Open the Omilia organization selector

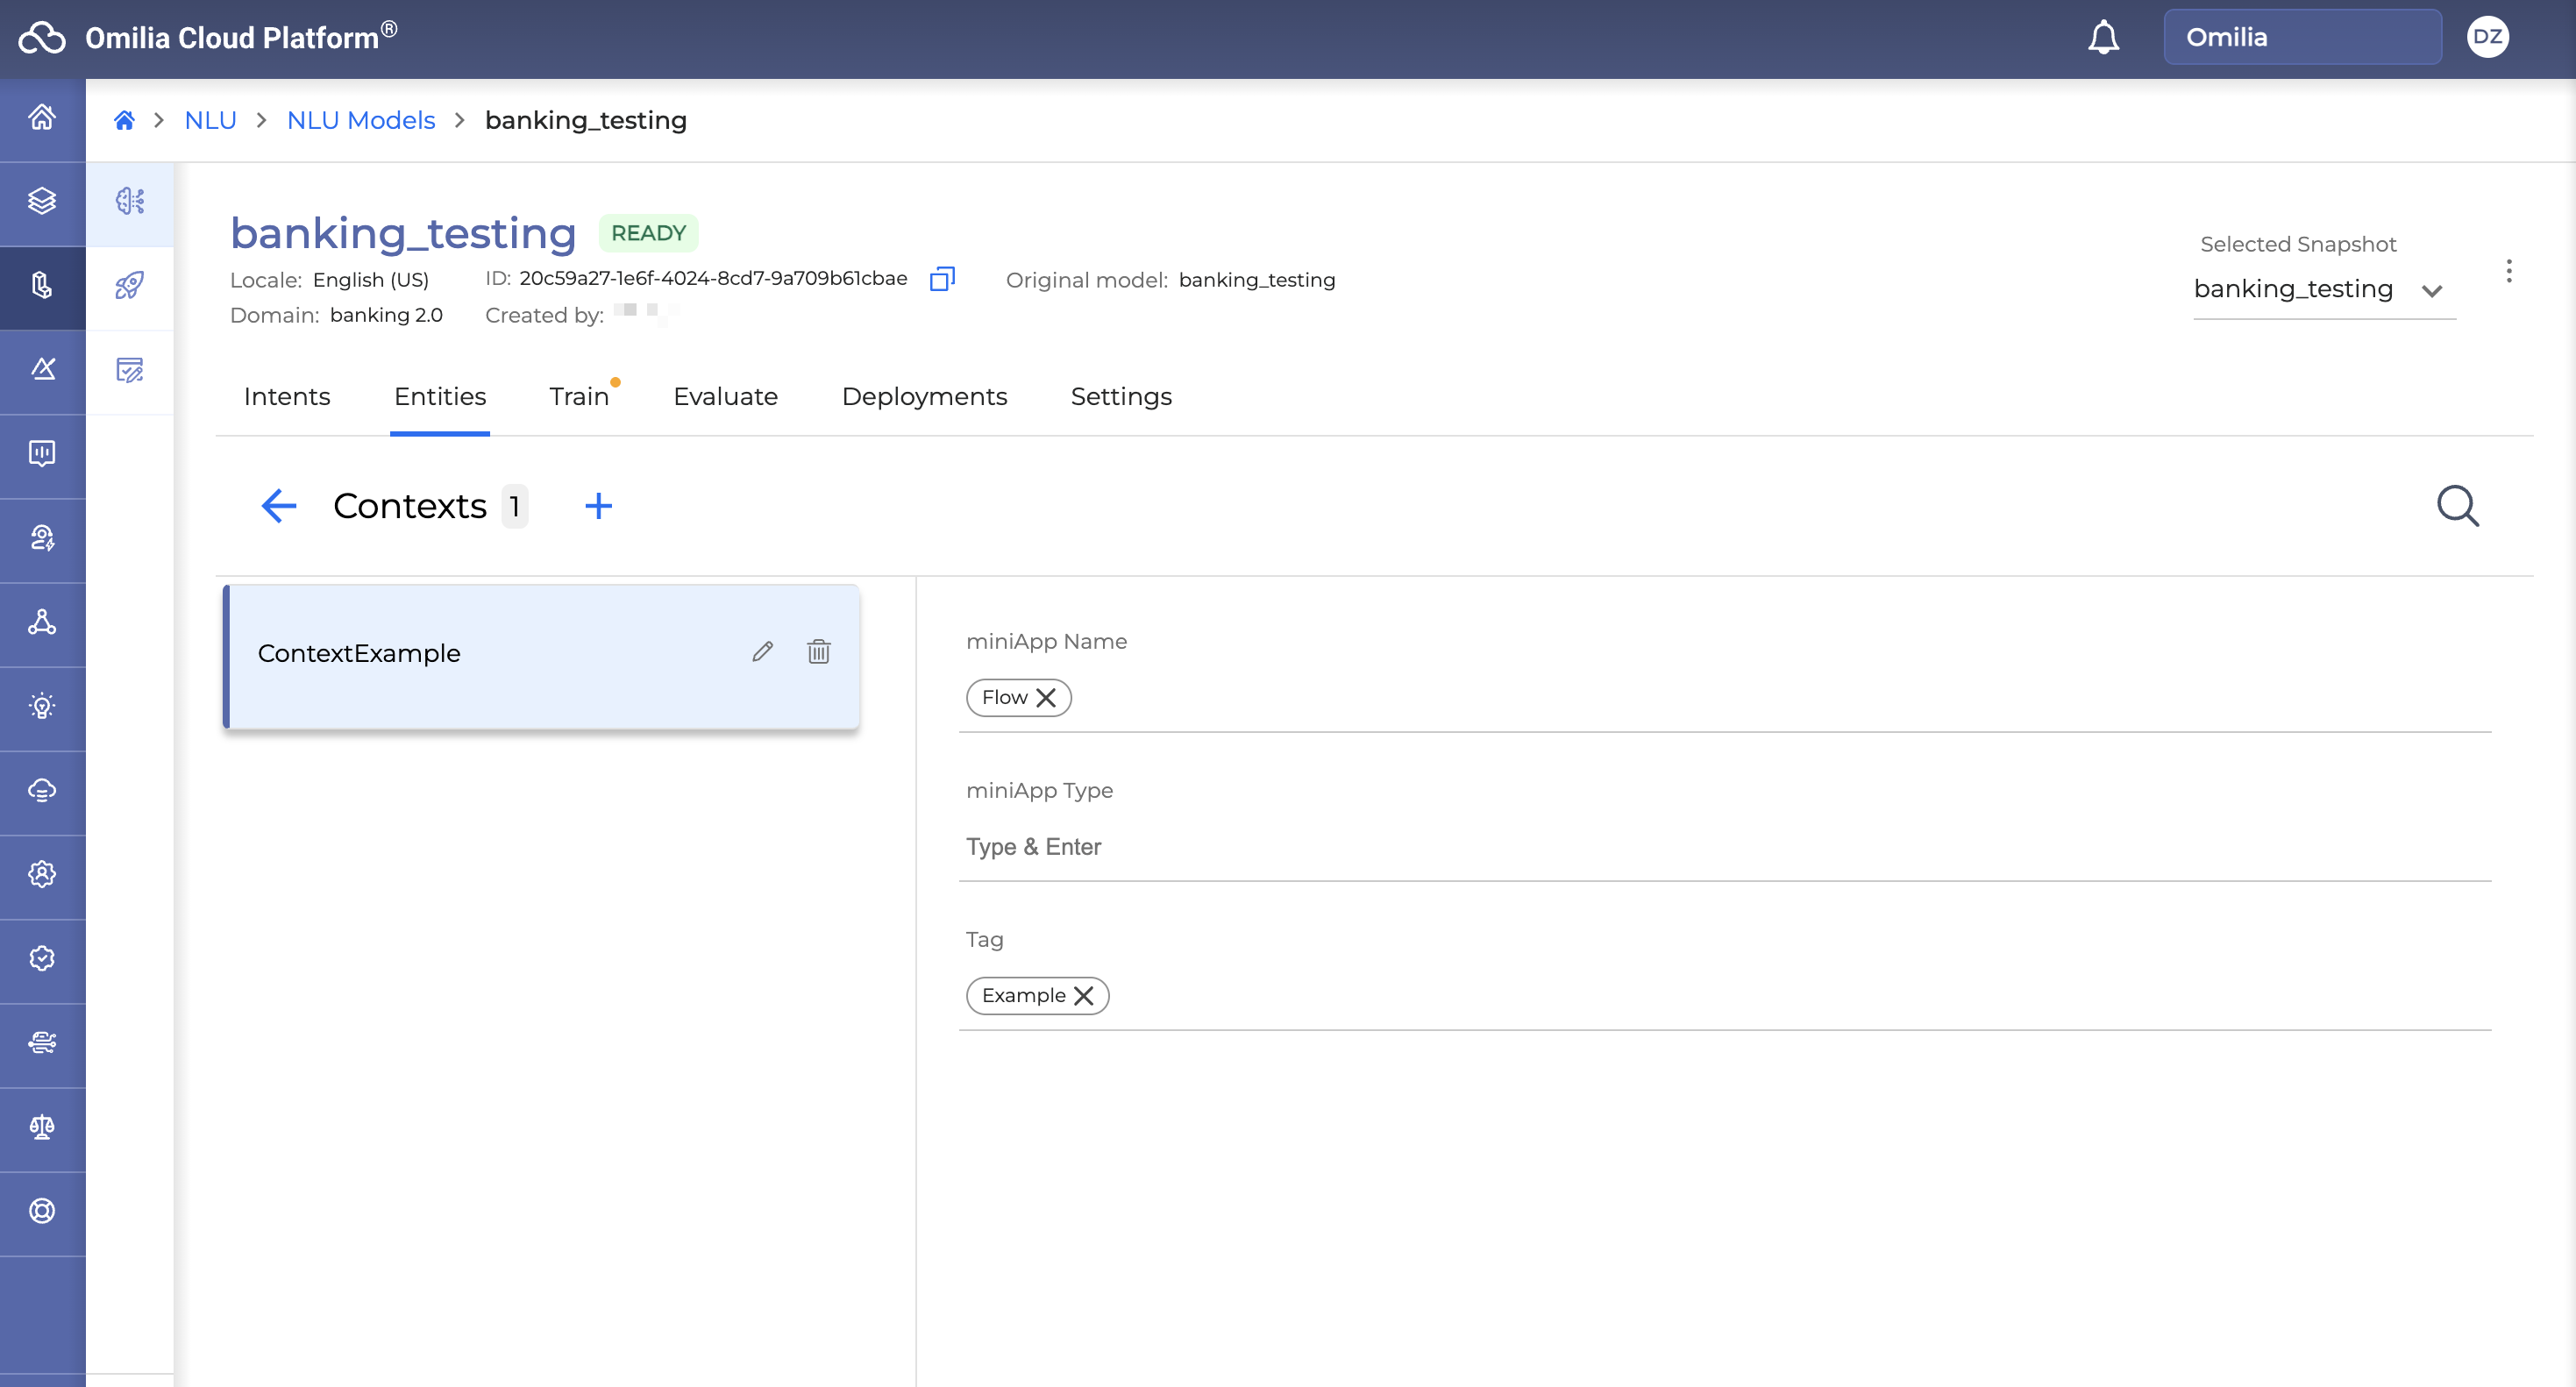coord(2301,38)
